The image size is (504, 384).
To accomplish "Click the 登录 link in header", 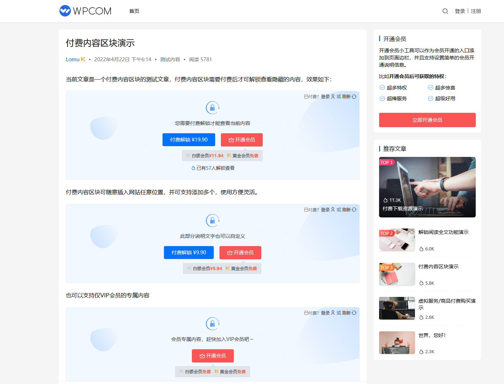I will (x=460, y=11).
